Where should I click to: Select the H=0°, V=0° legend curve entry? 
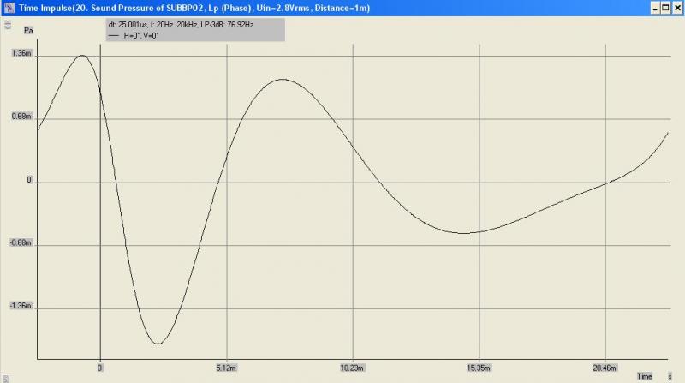134,36
